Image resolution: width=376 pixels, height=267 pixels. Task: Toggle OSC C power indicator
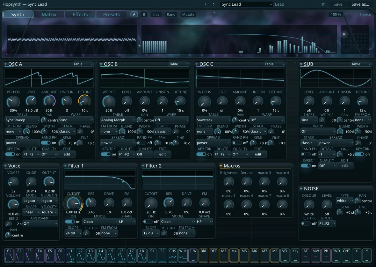197,64
